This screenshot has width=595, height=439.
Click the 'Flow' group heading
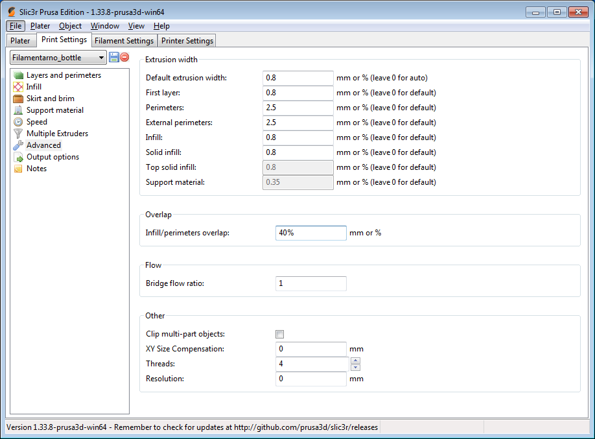pos(154,265)
